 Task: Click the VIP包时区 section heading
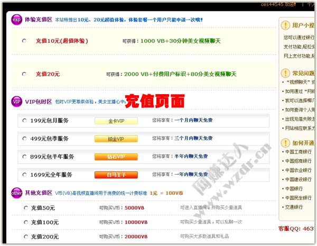39,102
